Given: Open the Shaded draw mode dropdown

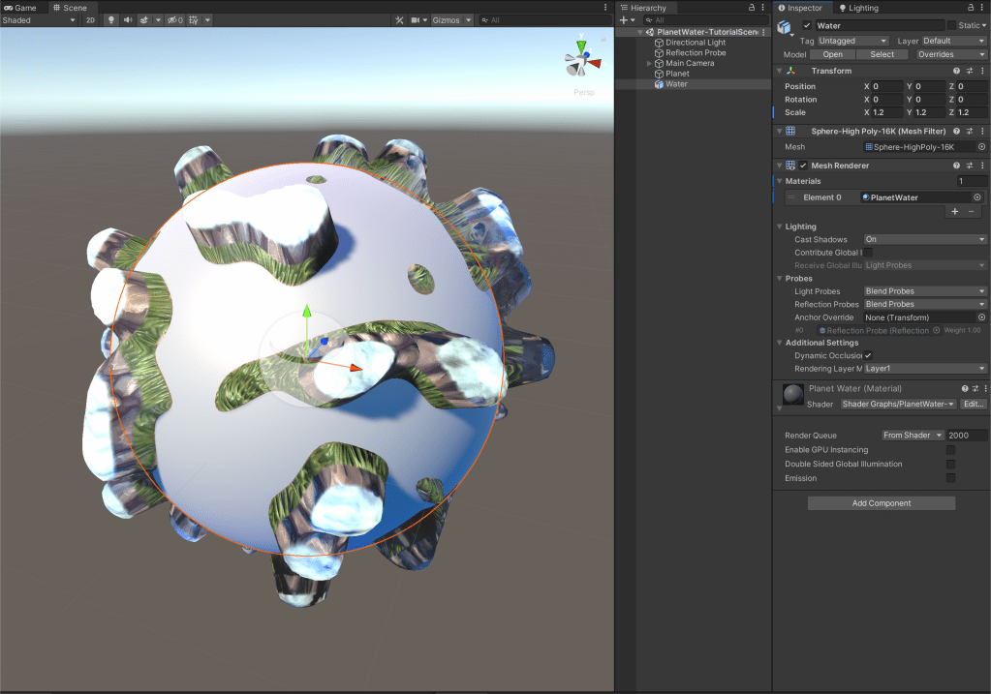Looking at the screenshot, I should point(39,20).
